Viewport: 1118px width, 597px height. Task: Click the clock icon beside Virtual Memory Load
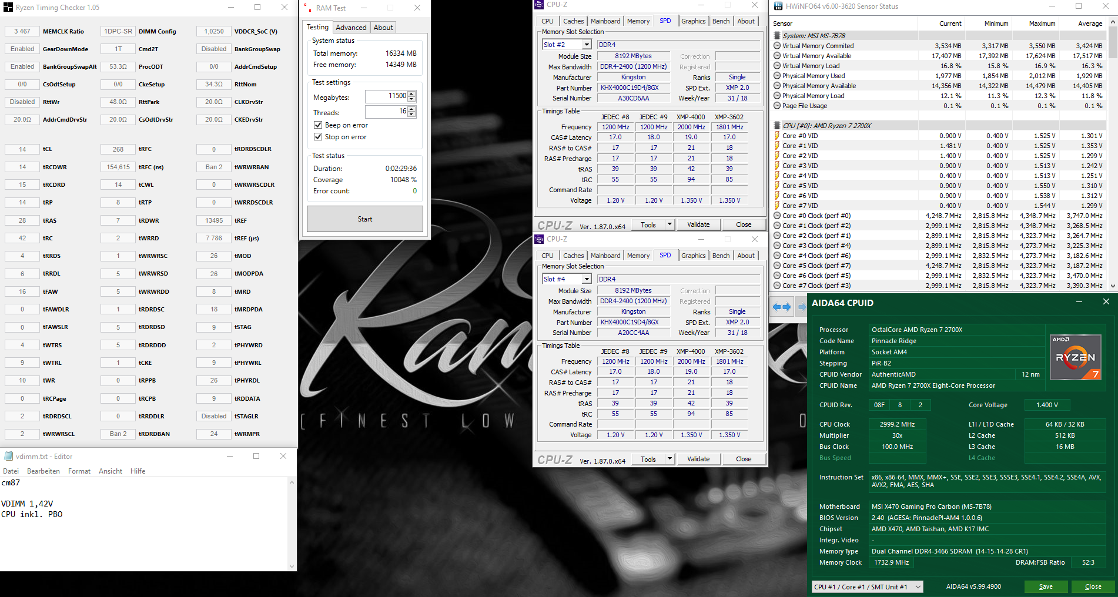coord(777,66)
